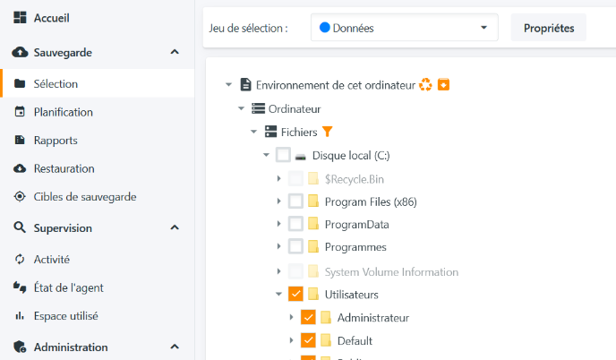Image resolution: width=616 pixels, height=360 pixels.
Task: Click the Supervision magnifier icon
Action: tap(20, 227)
